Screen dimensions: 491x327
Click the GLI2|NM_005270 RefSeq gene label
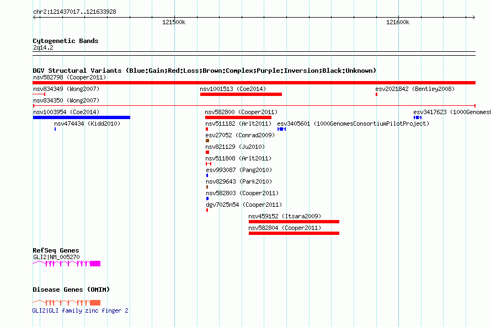pos(56,257)
